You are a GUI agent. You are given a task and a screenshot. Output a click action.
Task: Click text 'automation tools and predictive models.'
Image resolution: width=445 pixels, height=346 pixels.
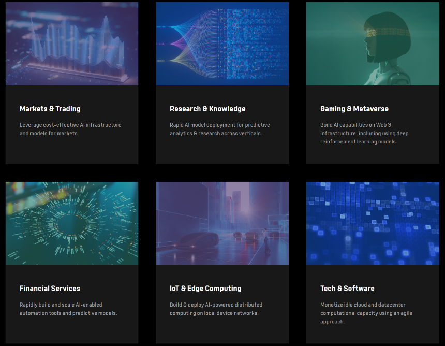[68, 313]
